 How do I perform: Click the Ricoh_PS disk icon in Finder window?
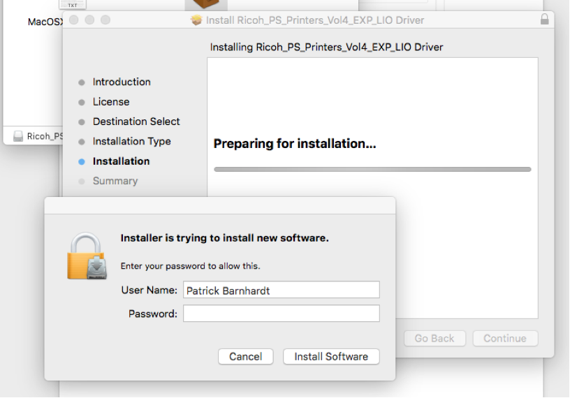pos(18,136)
